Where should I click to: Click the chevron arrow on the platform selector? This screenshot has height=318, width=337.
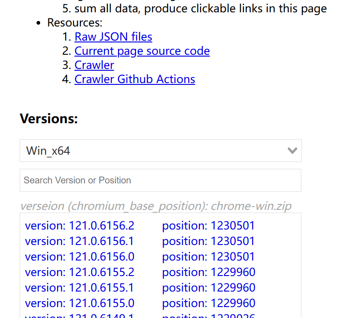tap(292, 151)
